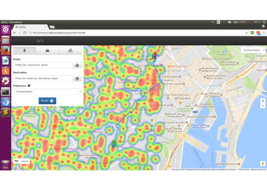267x190 pixels.
Task: Click the red route marker B
Action: pos(155,54)
